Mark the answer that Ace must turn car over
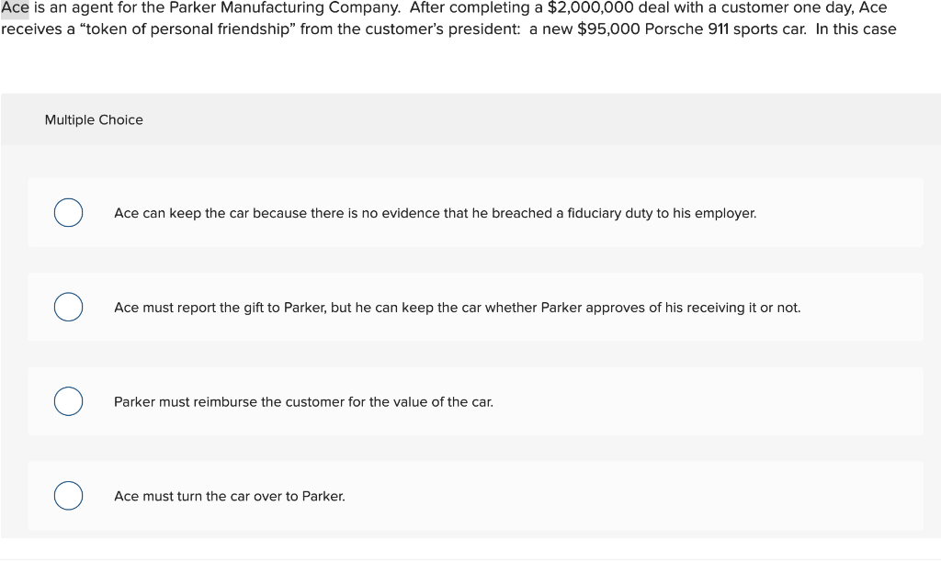 (x=68, y=496)
